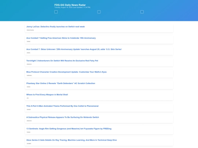Click the source tag under the Jenny LeClue headline

[x=30, y=30]
